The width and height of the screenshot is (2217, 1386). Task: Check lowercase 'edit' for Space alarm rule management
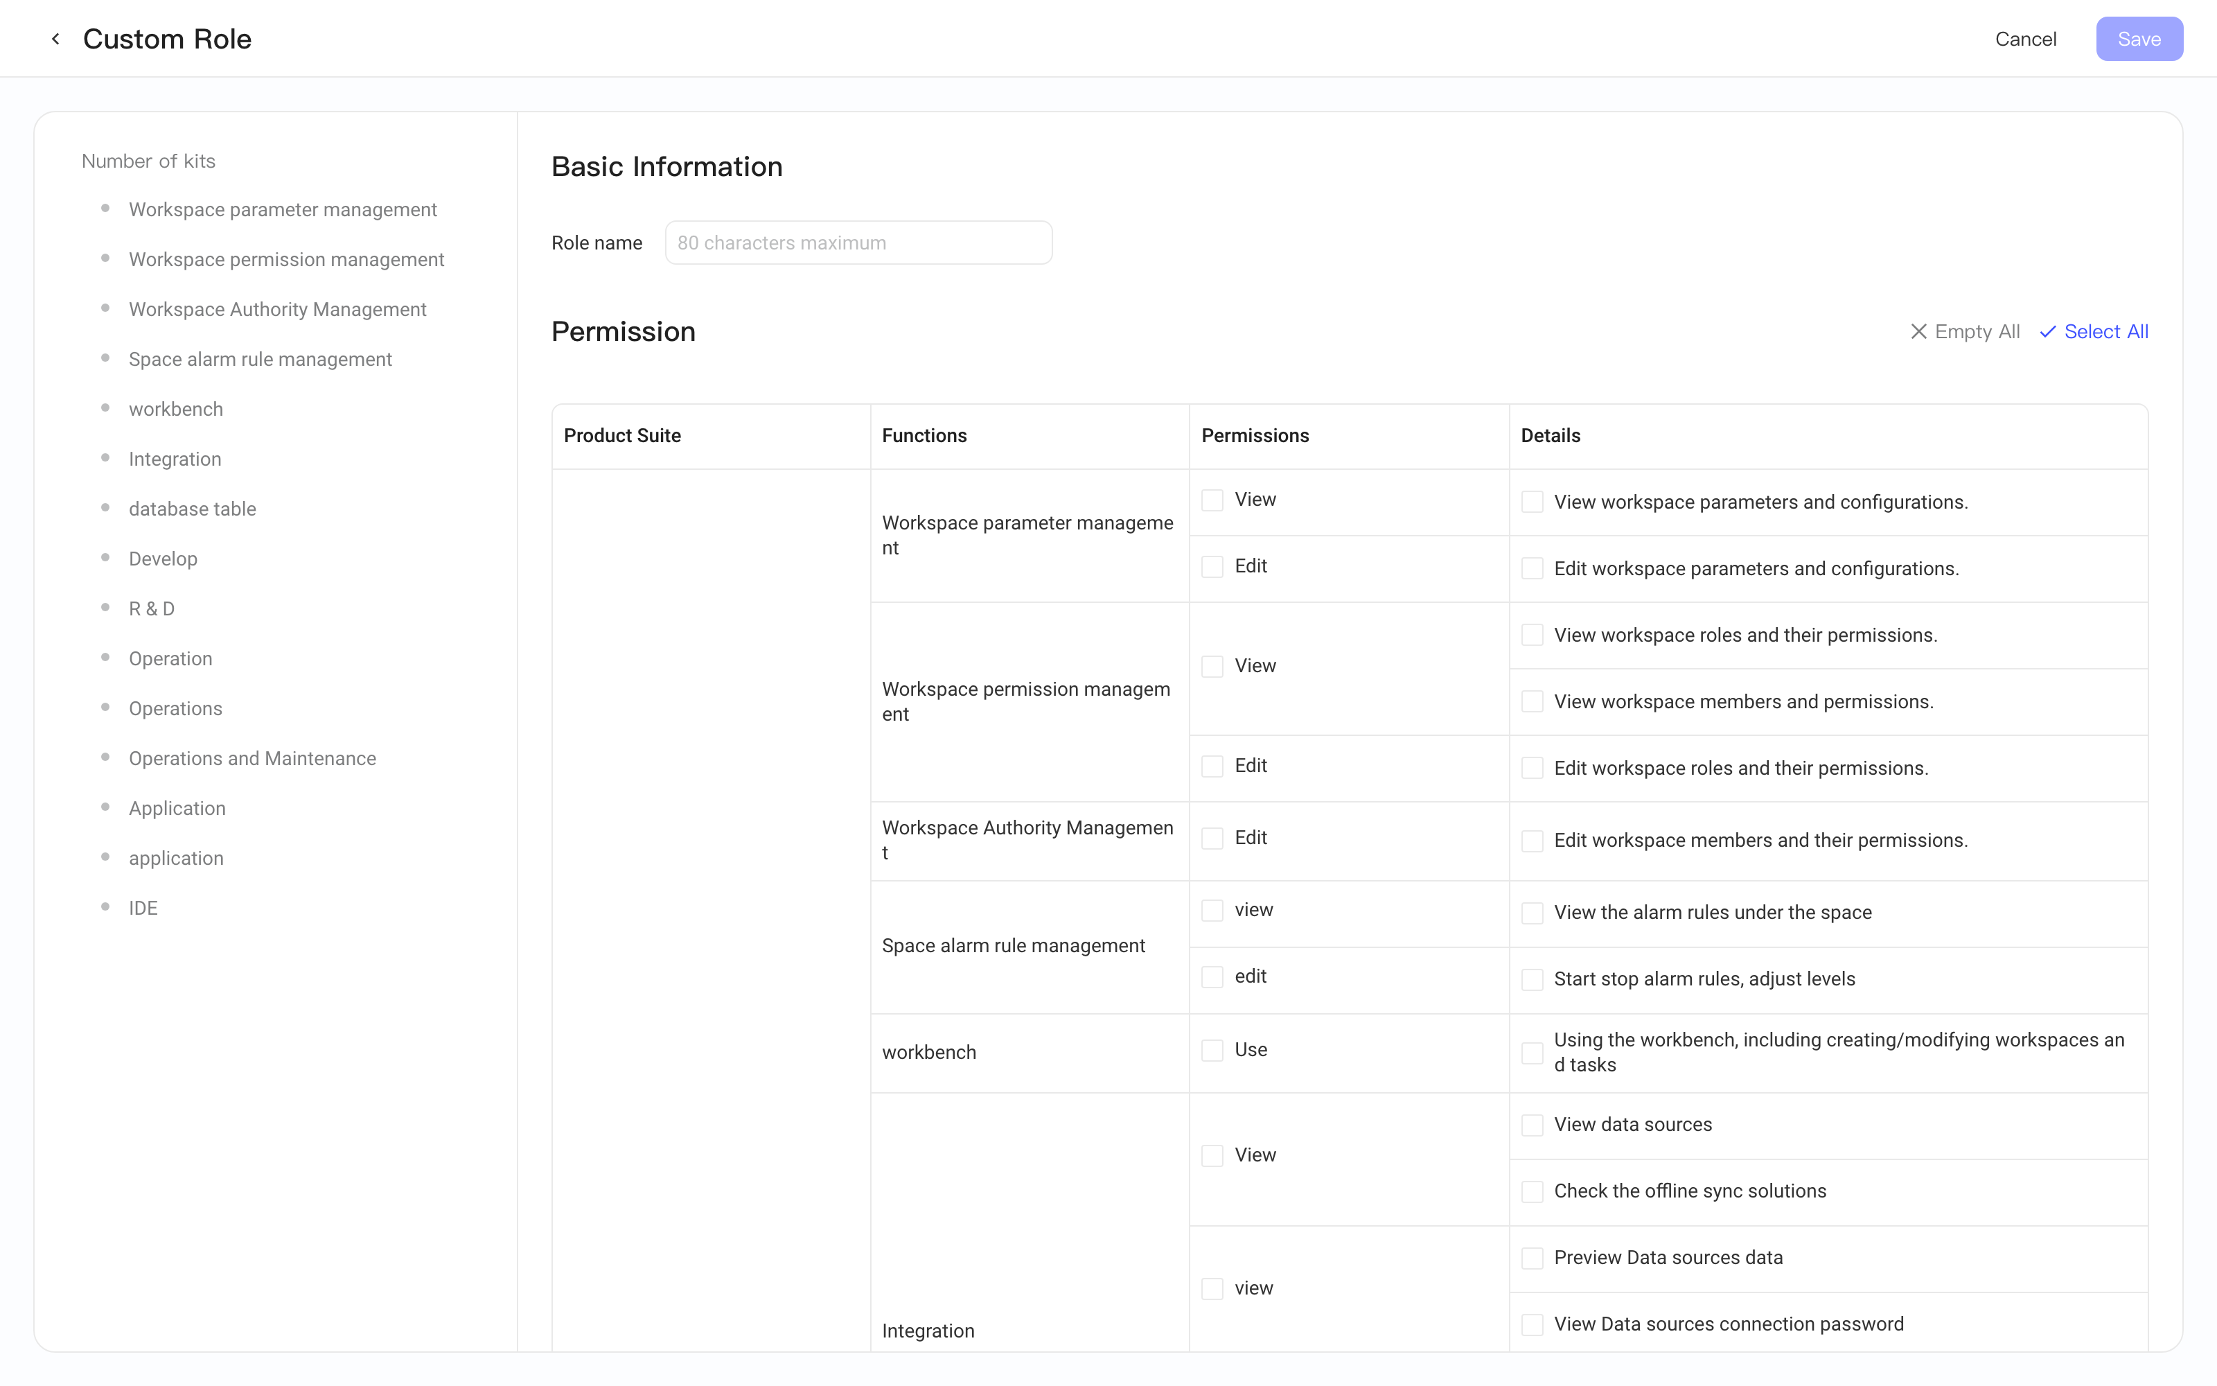1212,977
